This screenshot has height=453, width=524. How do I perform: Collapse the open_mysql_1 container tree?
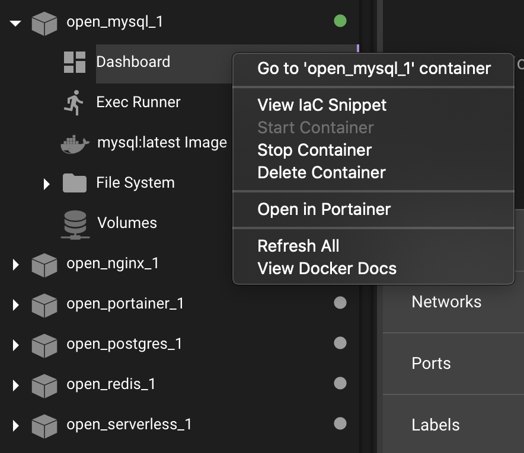pyautogui.click(x=15, y=24)
